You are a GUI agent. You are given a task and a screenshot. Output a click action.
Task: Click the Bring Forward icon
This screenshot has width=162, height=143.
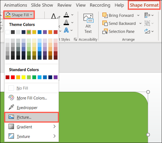(105, 15)
